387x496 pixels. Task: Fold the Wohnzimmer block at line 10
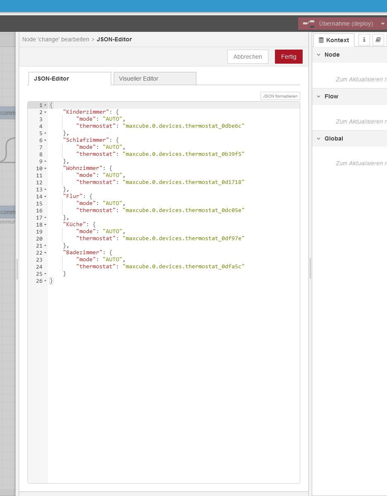[x=45, y=169]
